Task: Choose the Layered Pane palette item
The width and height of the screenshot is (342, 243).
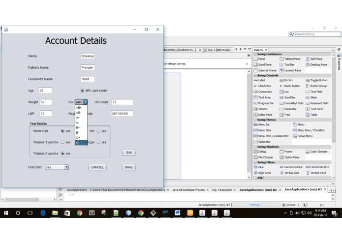Action: [290, 70]
